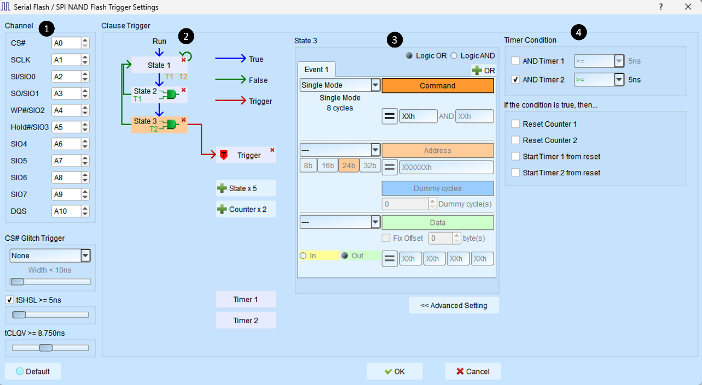Viewport: 702px width, 385px height.
Task: Click the orange Command header
Action: 438,86
